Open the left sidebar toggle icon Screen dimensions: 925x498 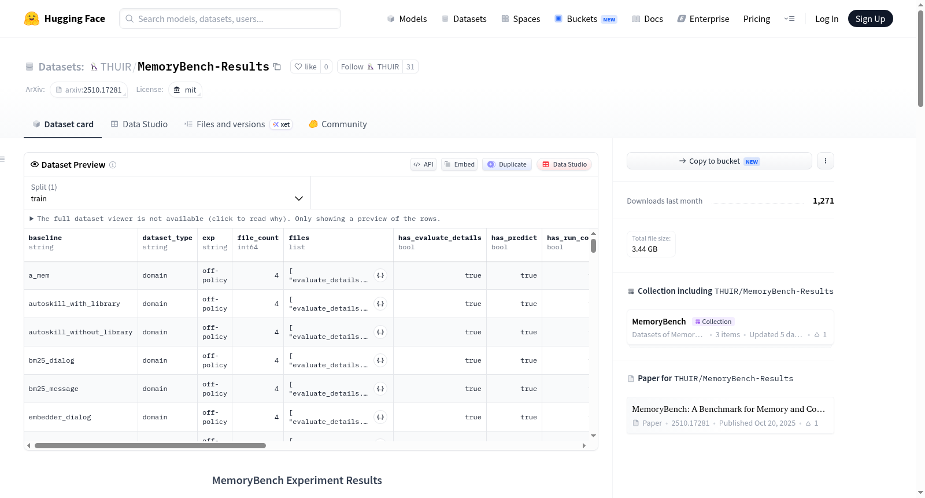(2, 159)
